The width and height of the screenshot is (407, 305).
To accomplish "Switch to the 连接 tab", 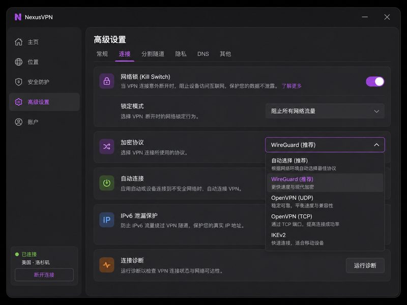I will pyautogui.click(x=125, y=54).
